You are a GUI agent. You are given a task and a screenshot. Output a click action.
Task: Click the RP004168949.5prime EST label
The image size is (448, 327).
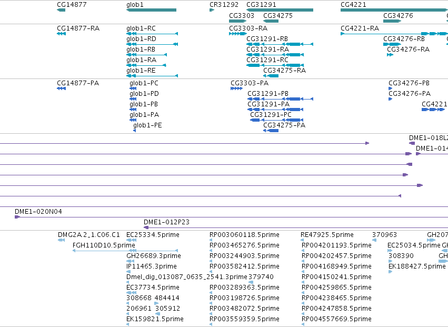[x=336, y=266]
